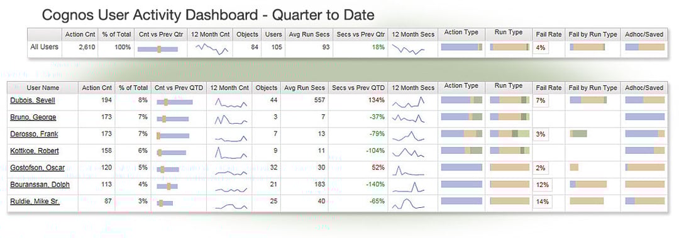
Task: Click the 4% fail rate for All Users
Action: 541,48
